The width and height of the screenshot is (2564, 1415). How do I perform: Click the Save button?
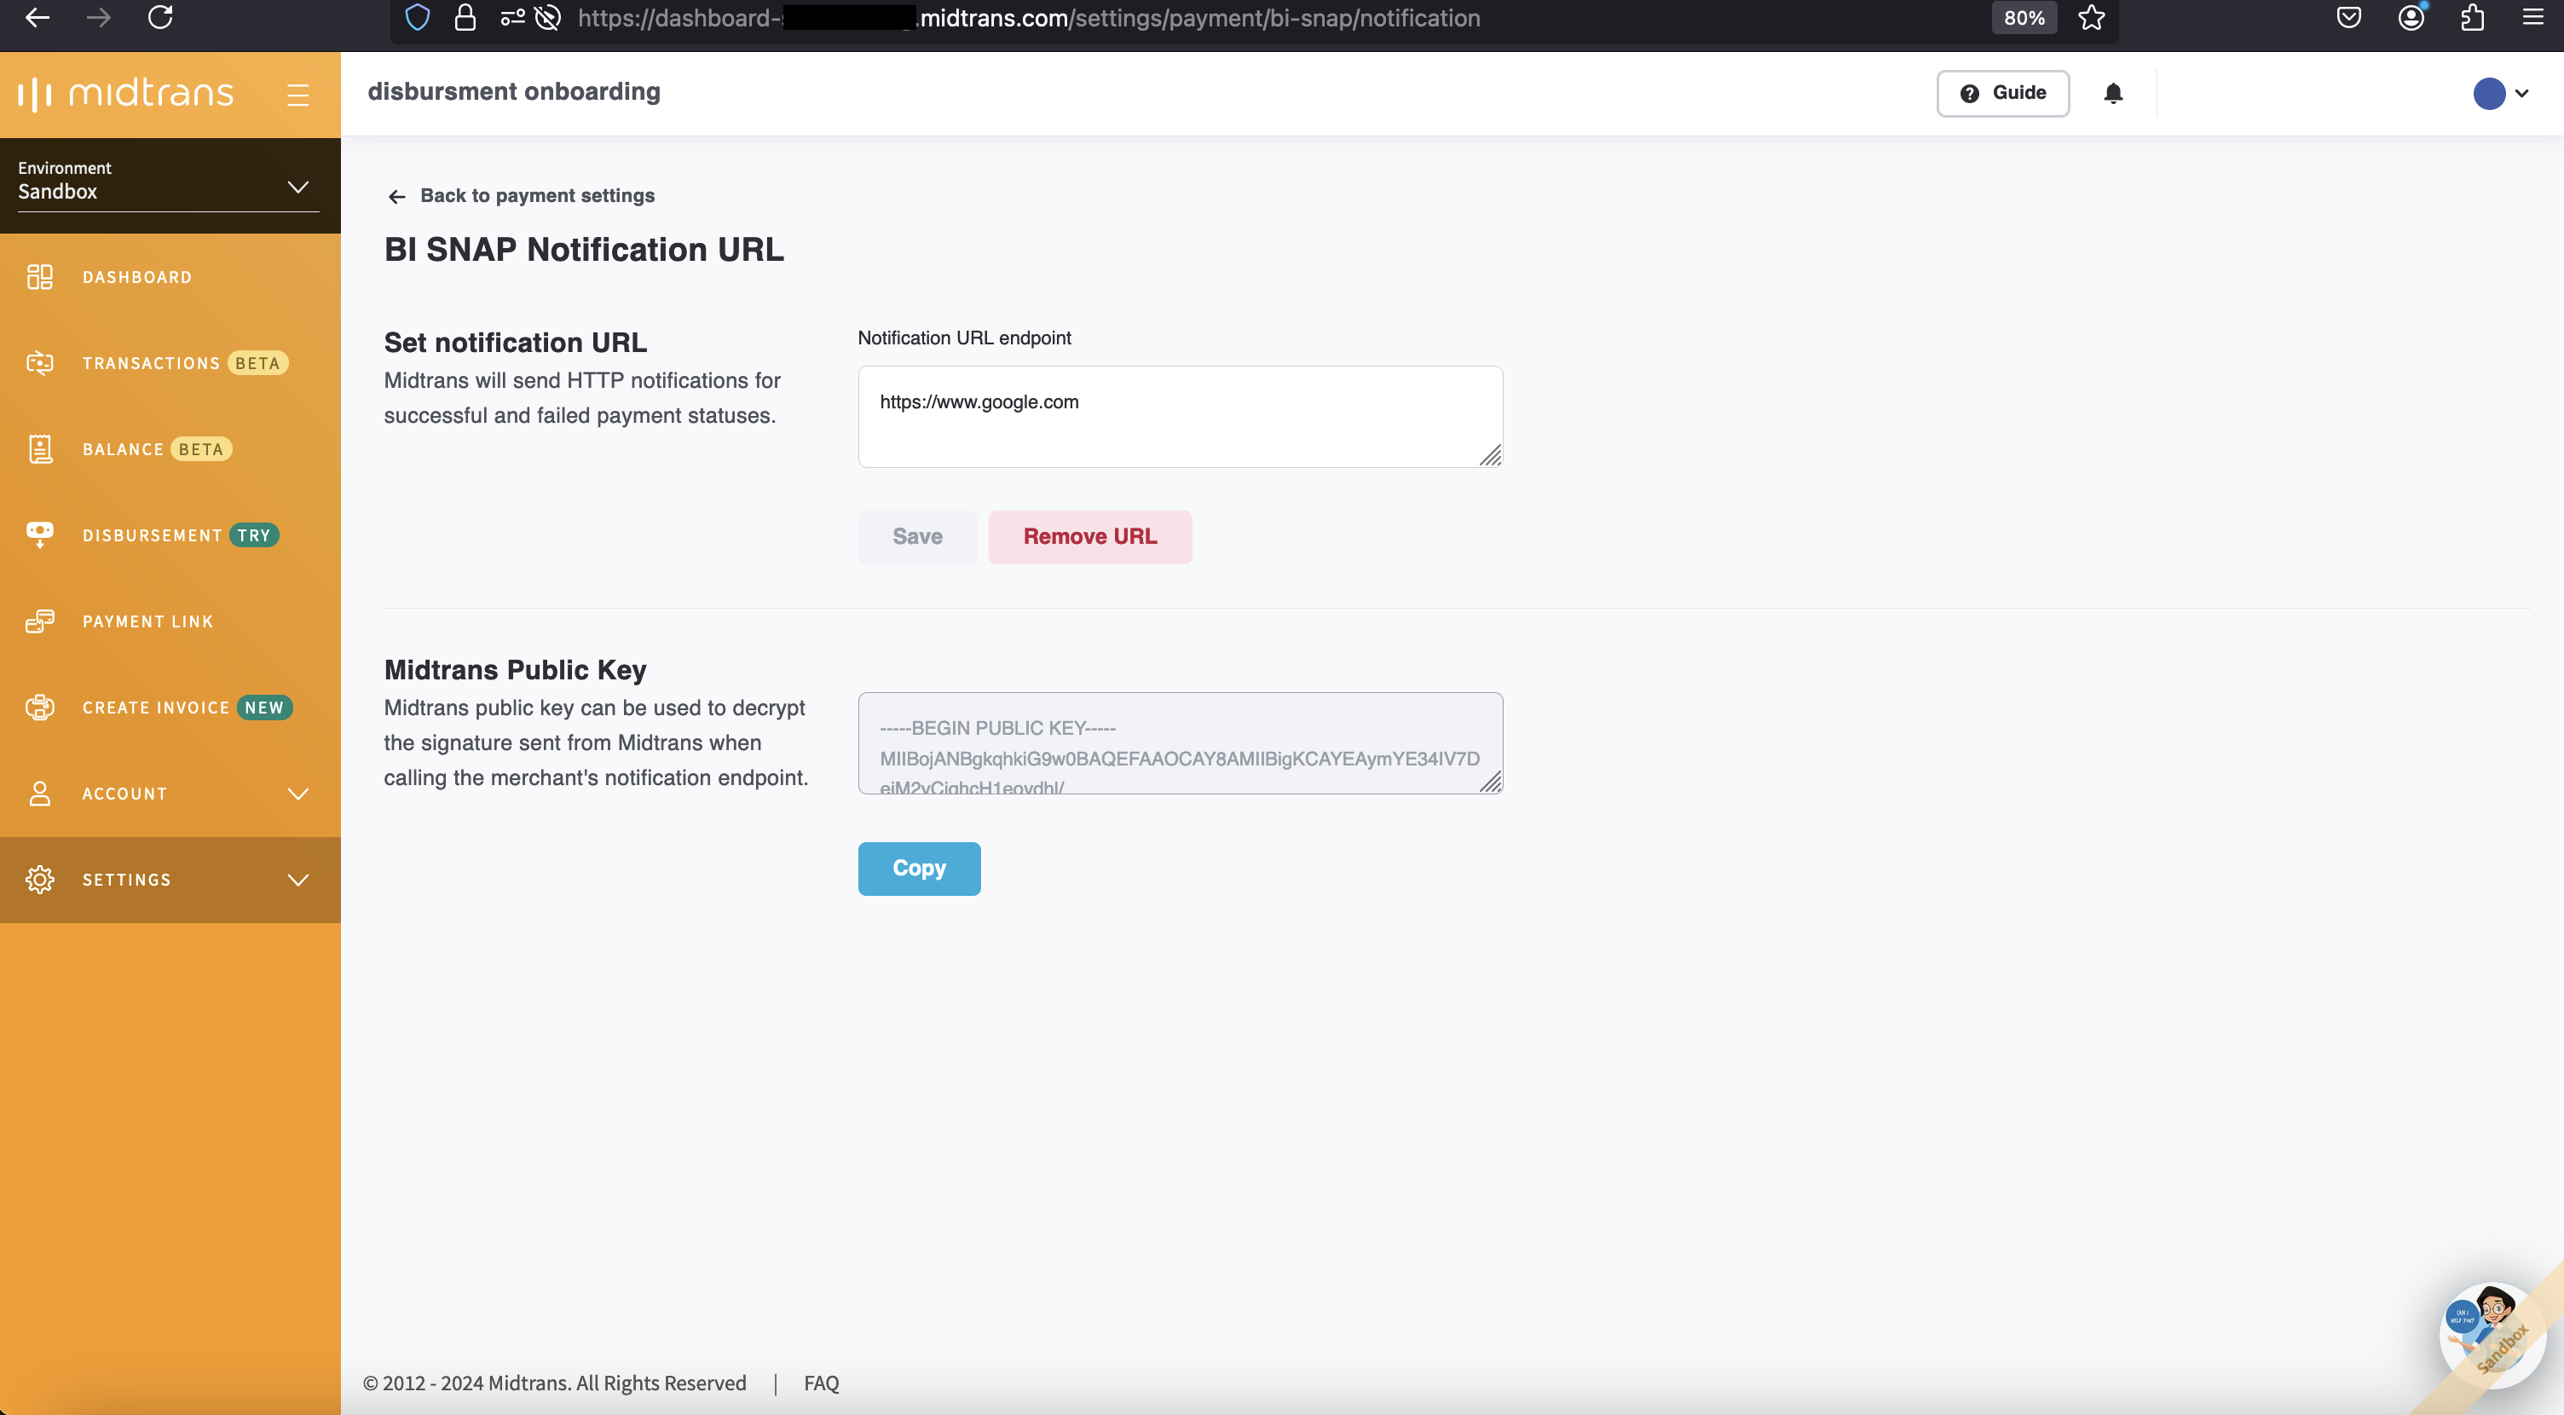[x=916, y=536]
